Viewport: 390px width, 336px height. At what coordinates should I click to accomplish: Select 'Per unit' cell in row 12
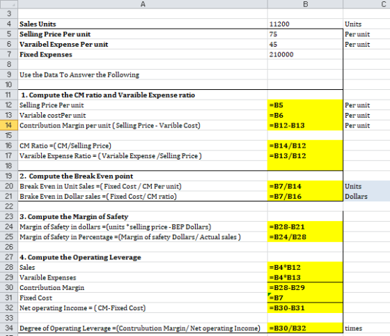pyautogui.click(x=366, y=105)
